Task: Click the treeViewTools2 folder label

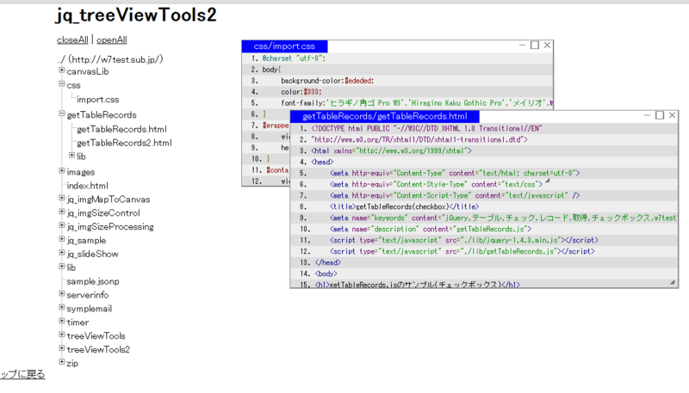Action: [98, 350]
